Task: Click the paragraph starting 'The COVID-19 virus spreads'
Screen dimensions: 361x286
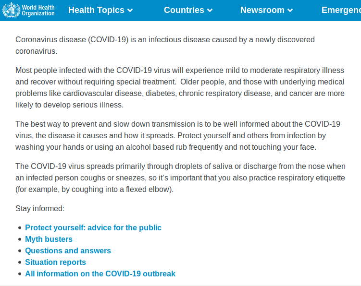Action: [180, 178]
